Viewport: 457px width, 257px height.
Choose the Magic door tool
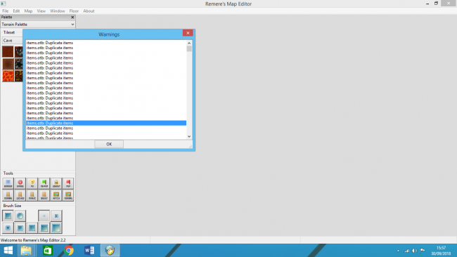coord(32,195)
